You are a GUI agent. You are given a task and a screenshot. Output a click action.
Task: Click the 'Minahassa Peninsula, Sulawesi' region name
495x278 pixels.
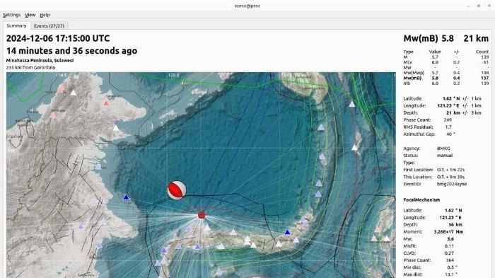click(40, 60)
